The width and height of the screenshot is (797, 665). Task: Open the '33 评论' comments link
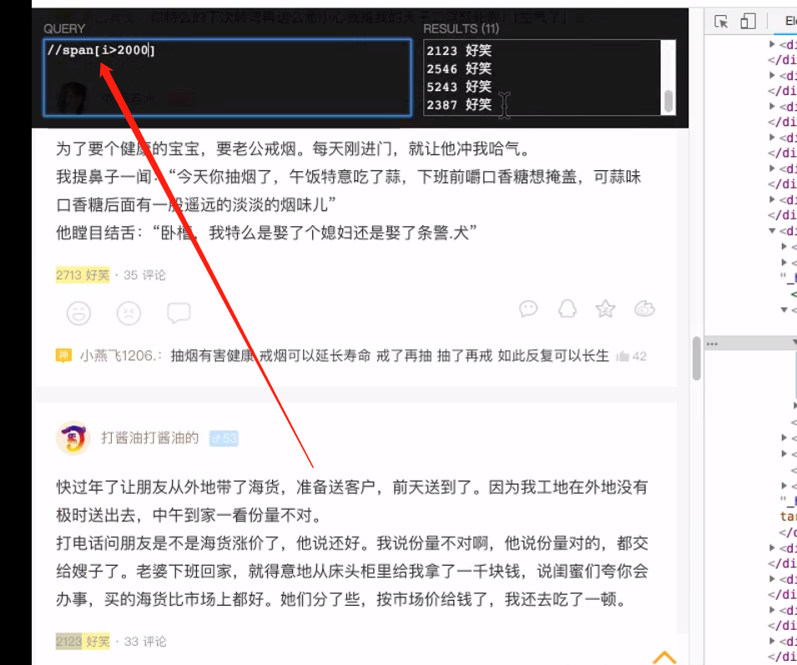(145, 642)
